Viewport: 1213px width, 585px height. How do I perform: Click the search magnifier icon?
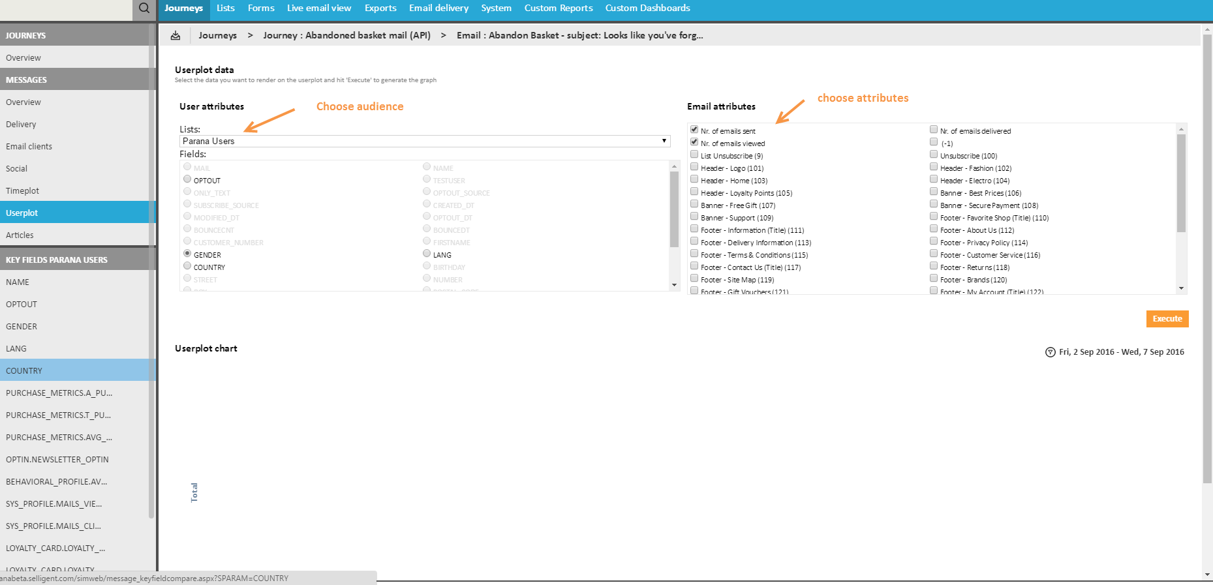(144, 8)
